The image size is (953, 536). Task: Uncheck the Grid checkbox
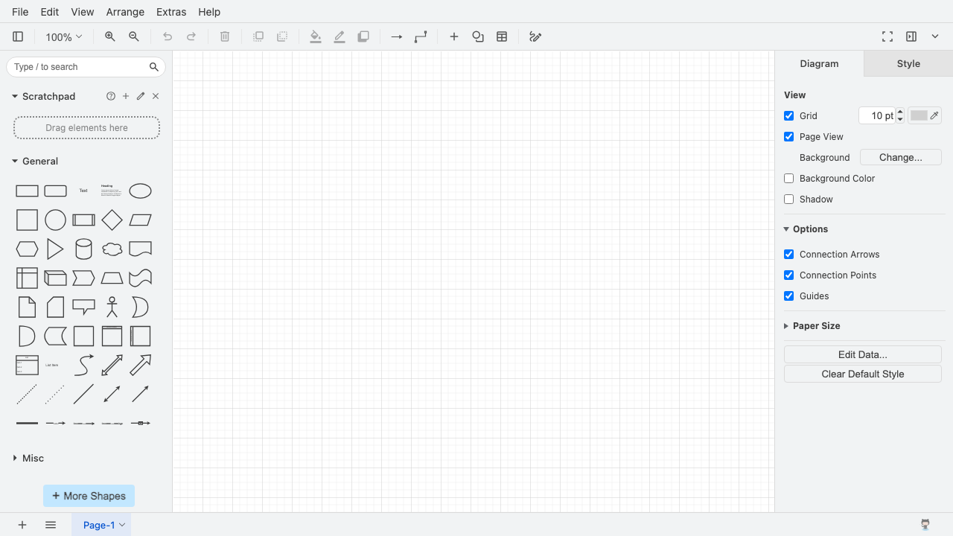(789, 116)
